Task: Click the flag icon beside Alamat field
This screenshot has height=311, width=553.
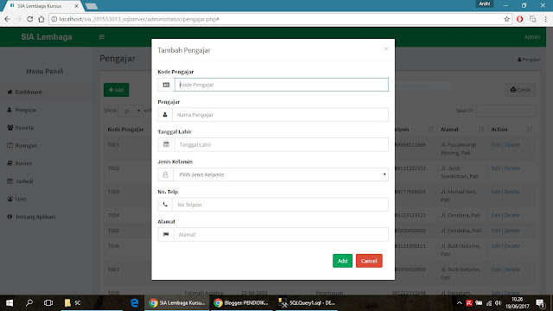Action: click(x=166, y=234)
